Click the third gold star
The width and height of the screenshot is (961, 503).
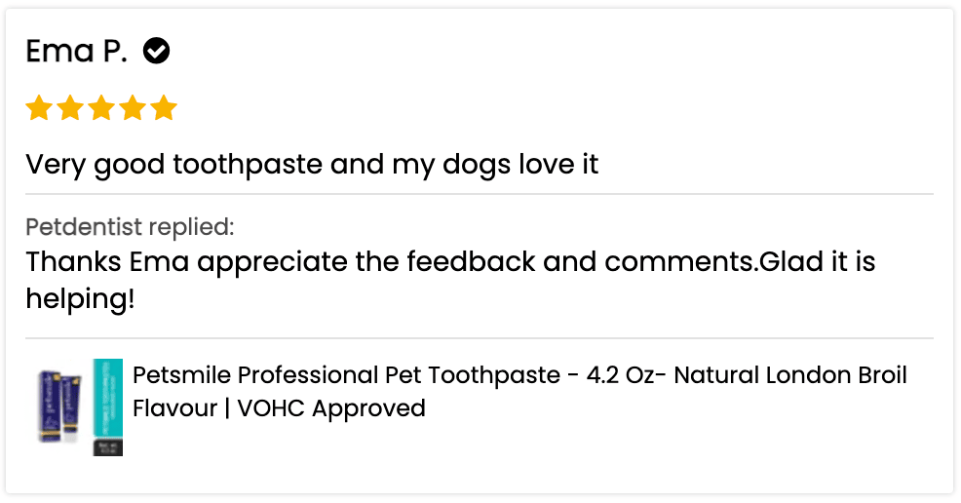pos(101,108)
